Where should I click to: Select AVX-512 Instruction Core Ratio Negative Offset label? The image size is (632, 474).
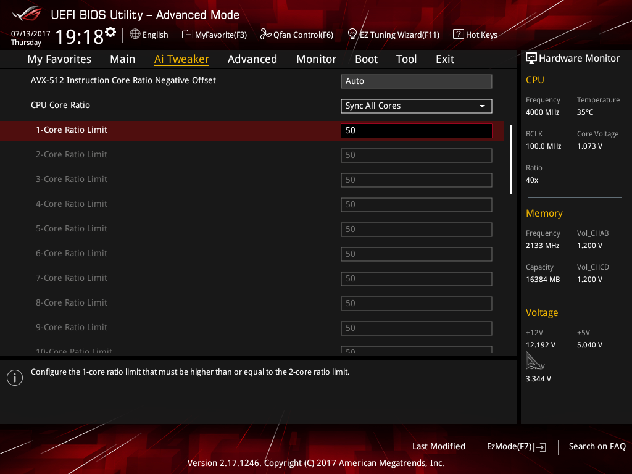(x=123, y=80)
